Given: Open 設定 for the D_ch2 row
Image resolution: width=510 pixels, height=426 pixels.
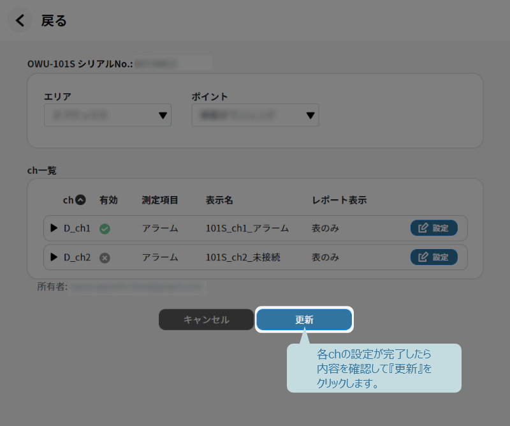Looking at the screenshot, I should 434,257.
